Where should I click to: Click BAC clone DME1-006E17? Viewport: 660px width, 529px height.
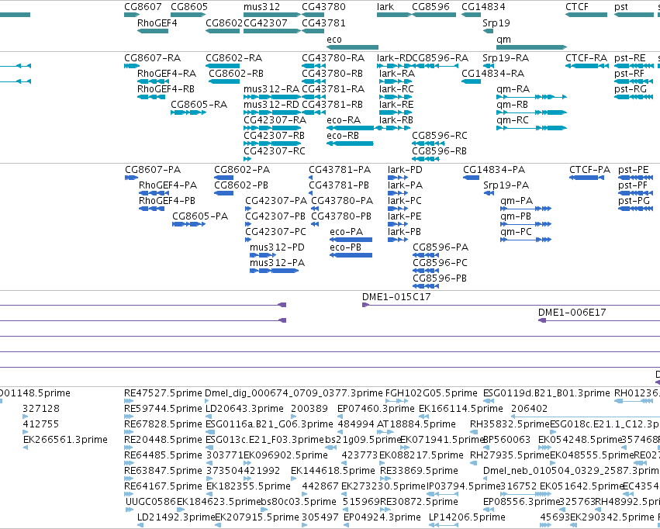coord(572,313)
